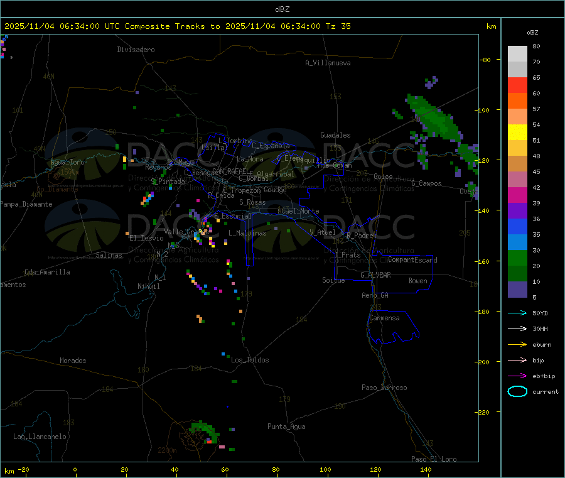Click the Nihuil map label
The height and width of the screenshot is (478, 565).
pos(148,286)
